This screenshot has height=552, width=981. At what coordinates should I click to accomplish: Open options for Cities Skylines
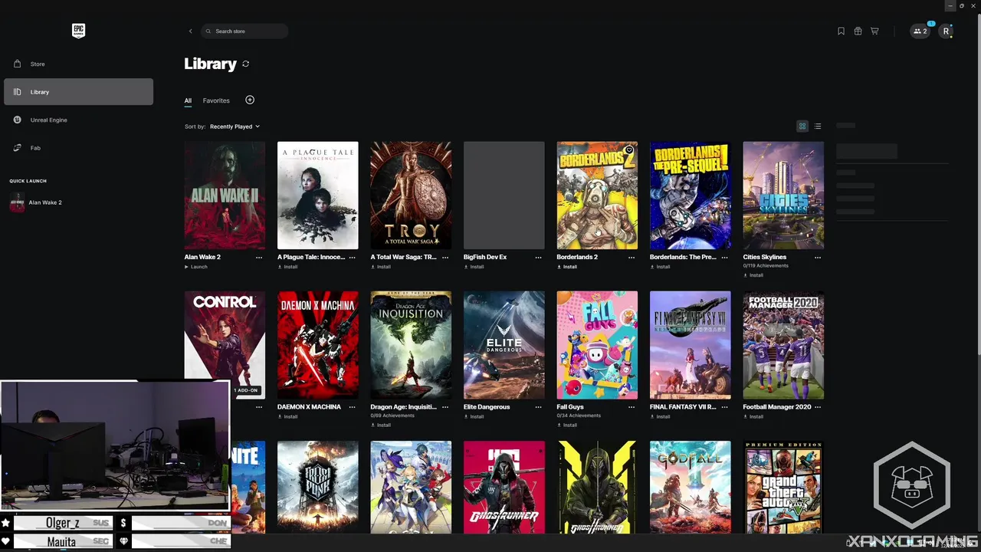tap(818, 258)
